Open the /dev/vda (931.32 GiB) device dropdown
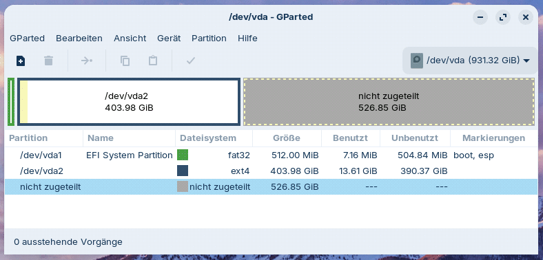543x260 pixels. [470, 61]
